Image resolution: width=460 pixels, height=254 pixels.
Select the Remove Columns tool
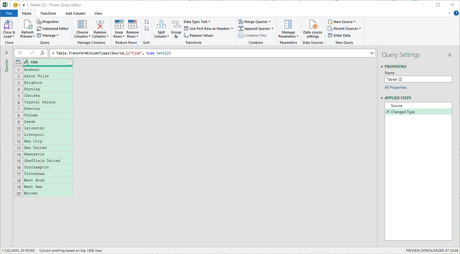coord(100,29)
